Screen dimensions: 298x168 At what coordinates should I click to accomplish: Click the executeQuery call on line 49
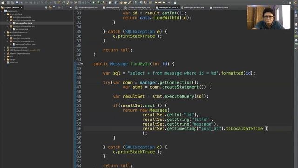179,97
